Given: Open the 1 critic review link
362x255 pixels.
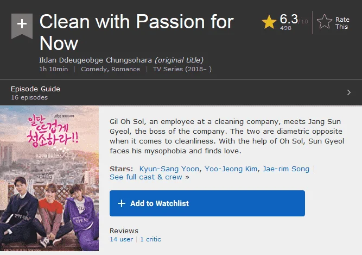Looking at the screenshot, I should tap(150, 239).
